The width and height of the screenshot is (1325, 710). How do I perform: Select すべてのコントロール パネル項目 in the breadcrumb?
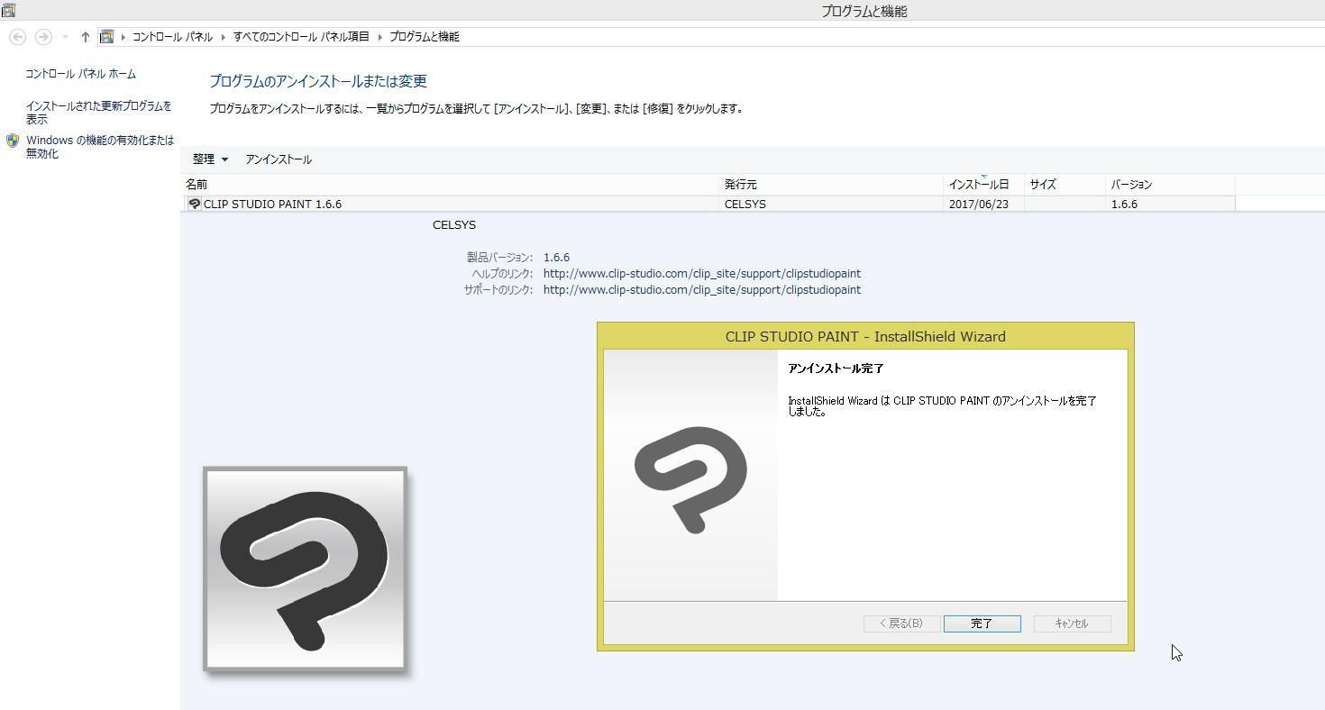(301, 37)
